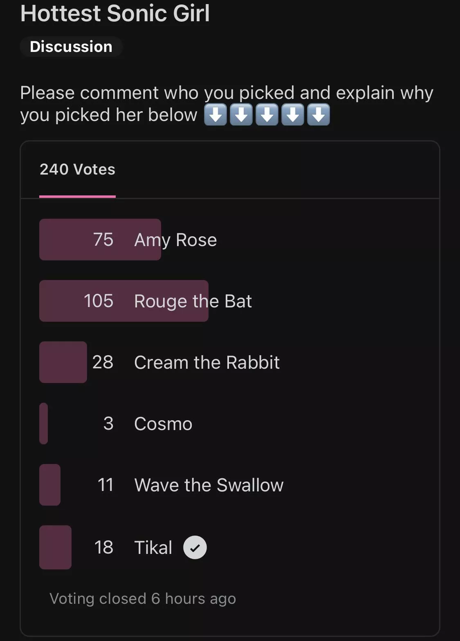Image resolution: width=460 pixels, height=641 pixels.
Task: Select the Tikal voting option
Action: click(153, 547)
